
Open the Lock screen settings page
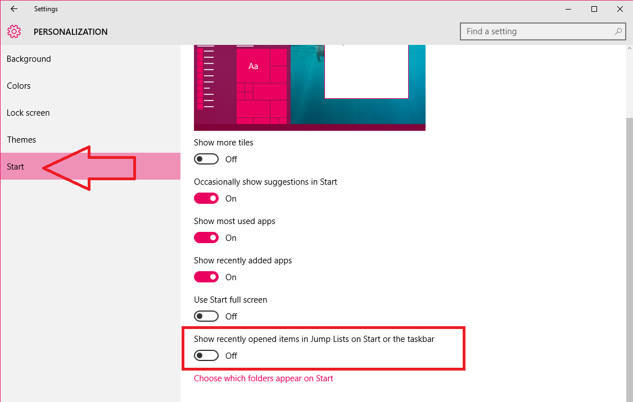coord(28,112)
